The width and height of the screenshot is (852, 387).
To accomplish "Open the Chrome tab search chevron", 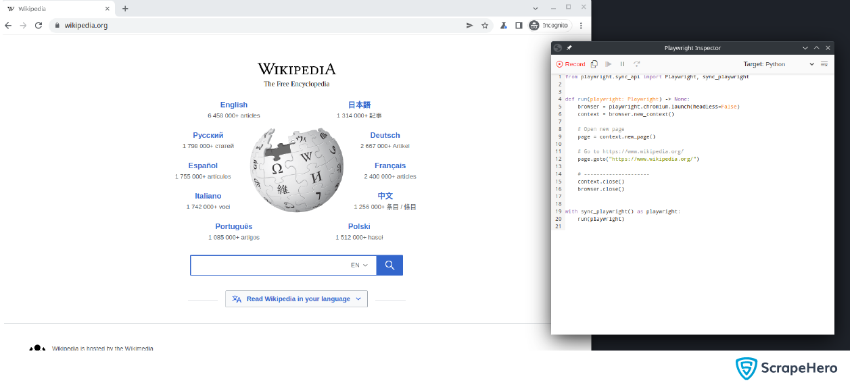I will 536,8.
